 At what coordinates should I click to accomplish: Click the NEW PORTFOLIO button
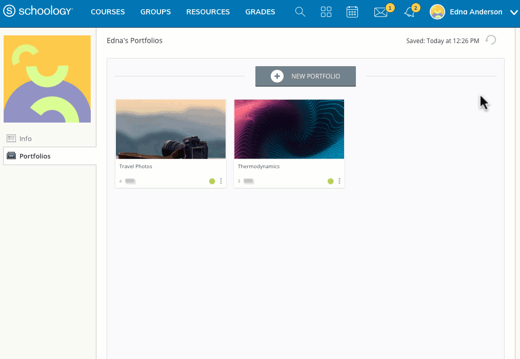tap(306, 76)
